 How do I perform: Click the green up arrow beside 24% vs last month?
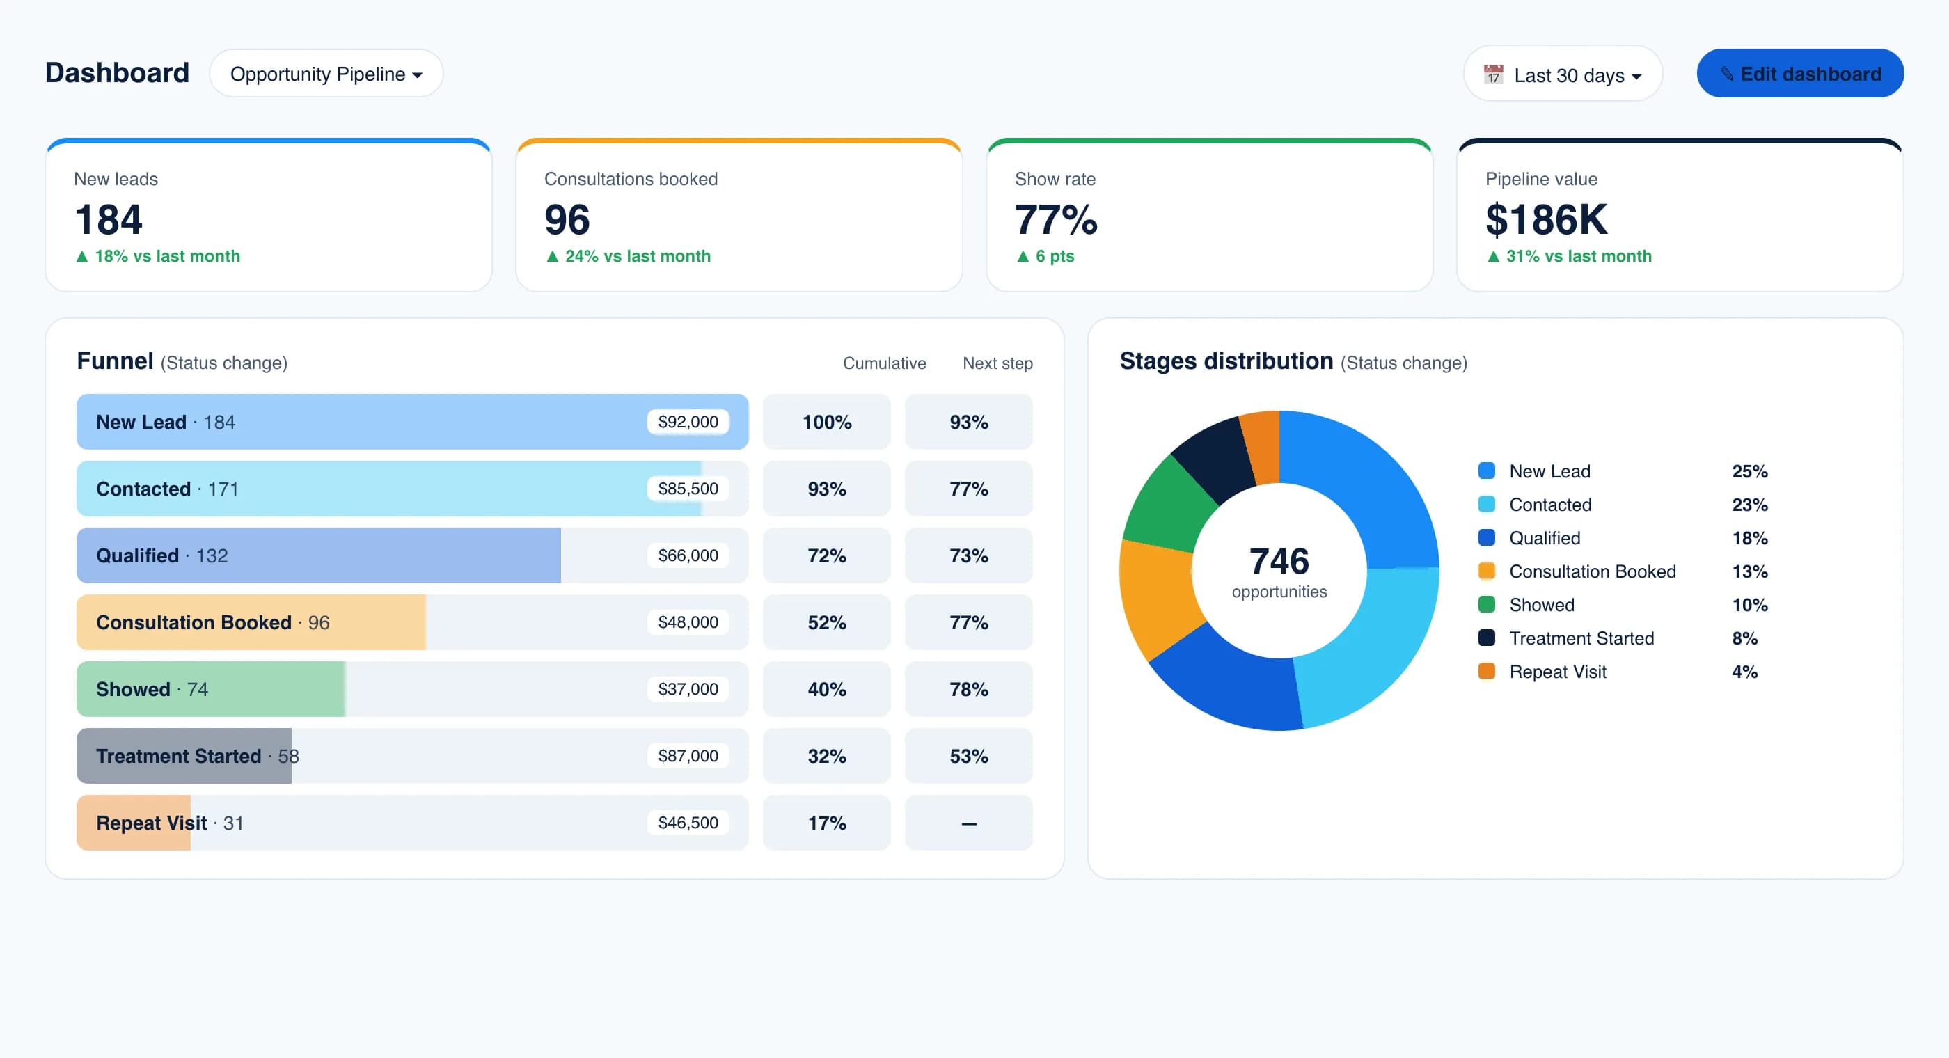[552, 257]
